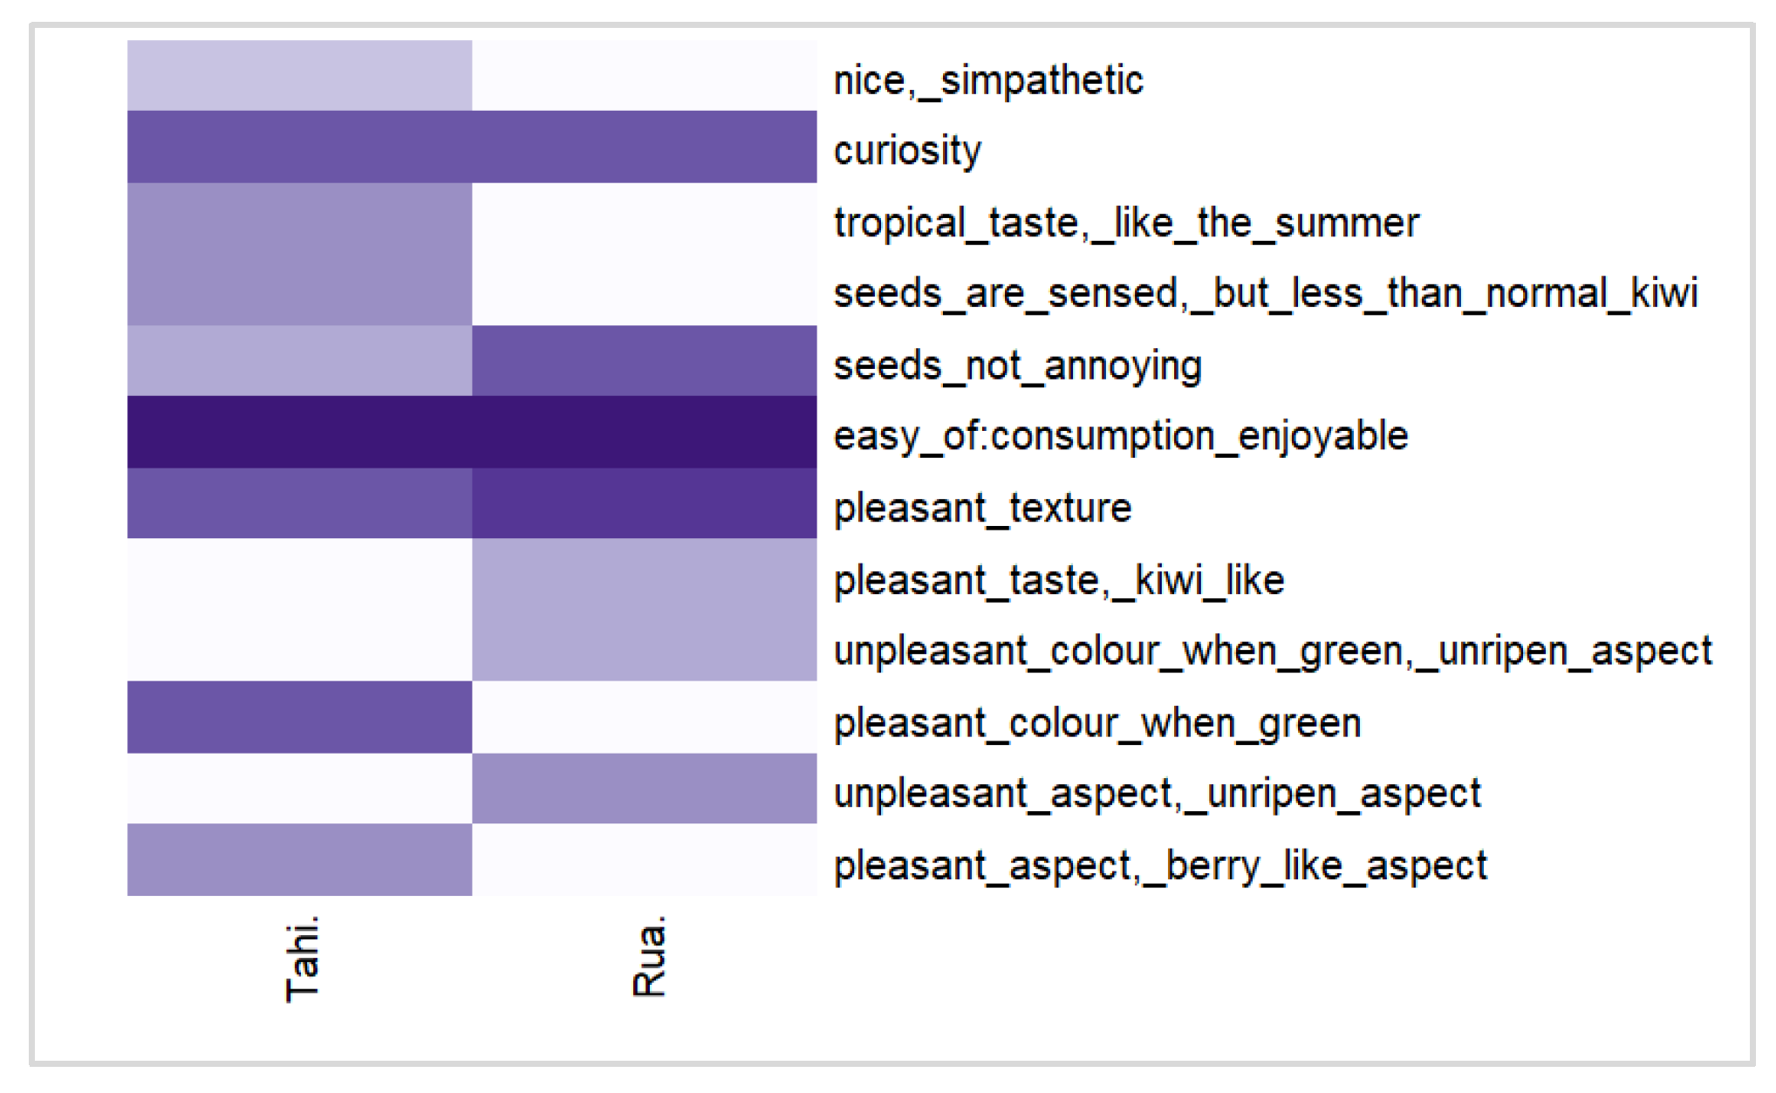Select the seeds_are_sensed,_but_less_than_normal_kiwi label
1776x1093 pixels.
(1266, 294)
